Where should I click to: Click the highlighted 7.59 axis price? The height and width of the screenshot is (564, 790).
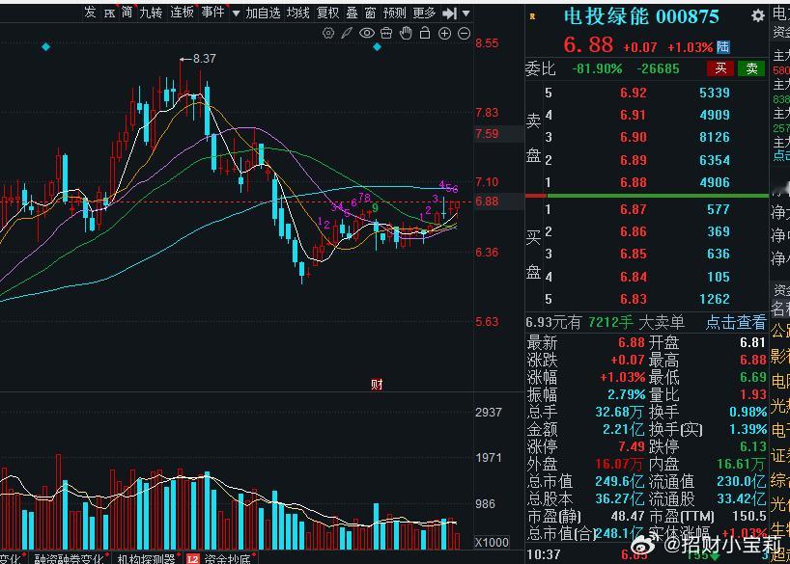[487, 134]
